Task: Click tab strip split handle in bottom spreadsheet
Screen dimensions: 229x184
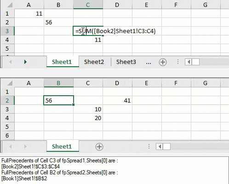Action: [x=149, y=146]
